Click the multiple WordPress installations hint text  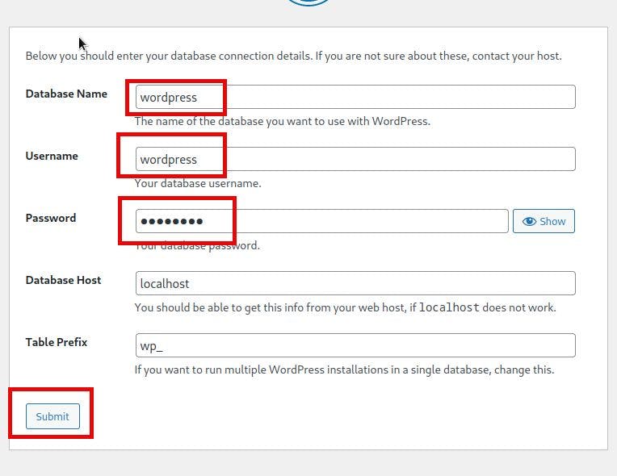click(x=344, y=370)
